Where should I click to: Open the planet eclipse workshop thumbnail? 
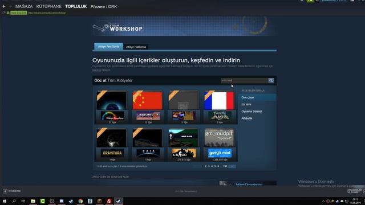[112, 100]
